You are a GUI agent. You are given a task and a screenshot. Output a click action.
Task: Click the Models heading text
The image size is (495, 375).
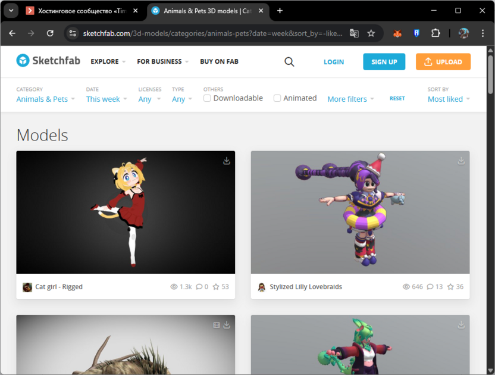(x=42, y=135)
